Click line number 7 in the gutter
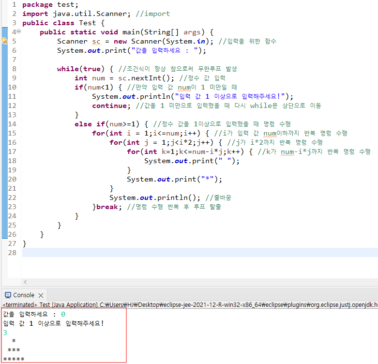378x364 pixels. [x=14, y=60]
